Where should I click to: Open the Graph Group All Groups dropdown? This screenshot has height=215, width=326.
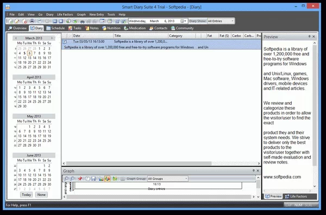(186, 179)
